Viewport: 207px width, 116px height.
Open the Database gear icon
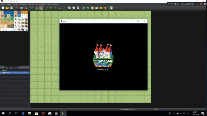point(84,8)
